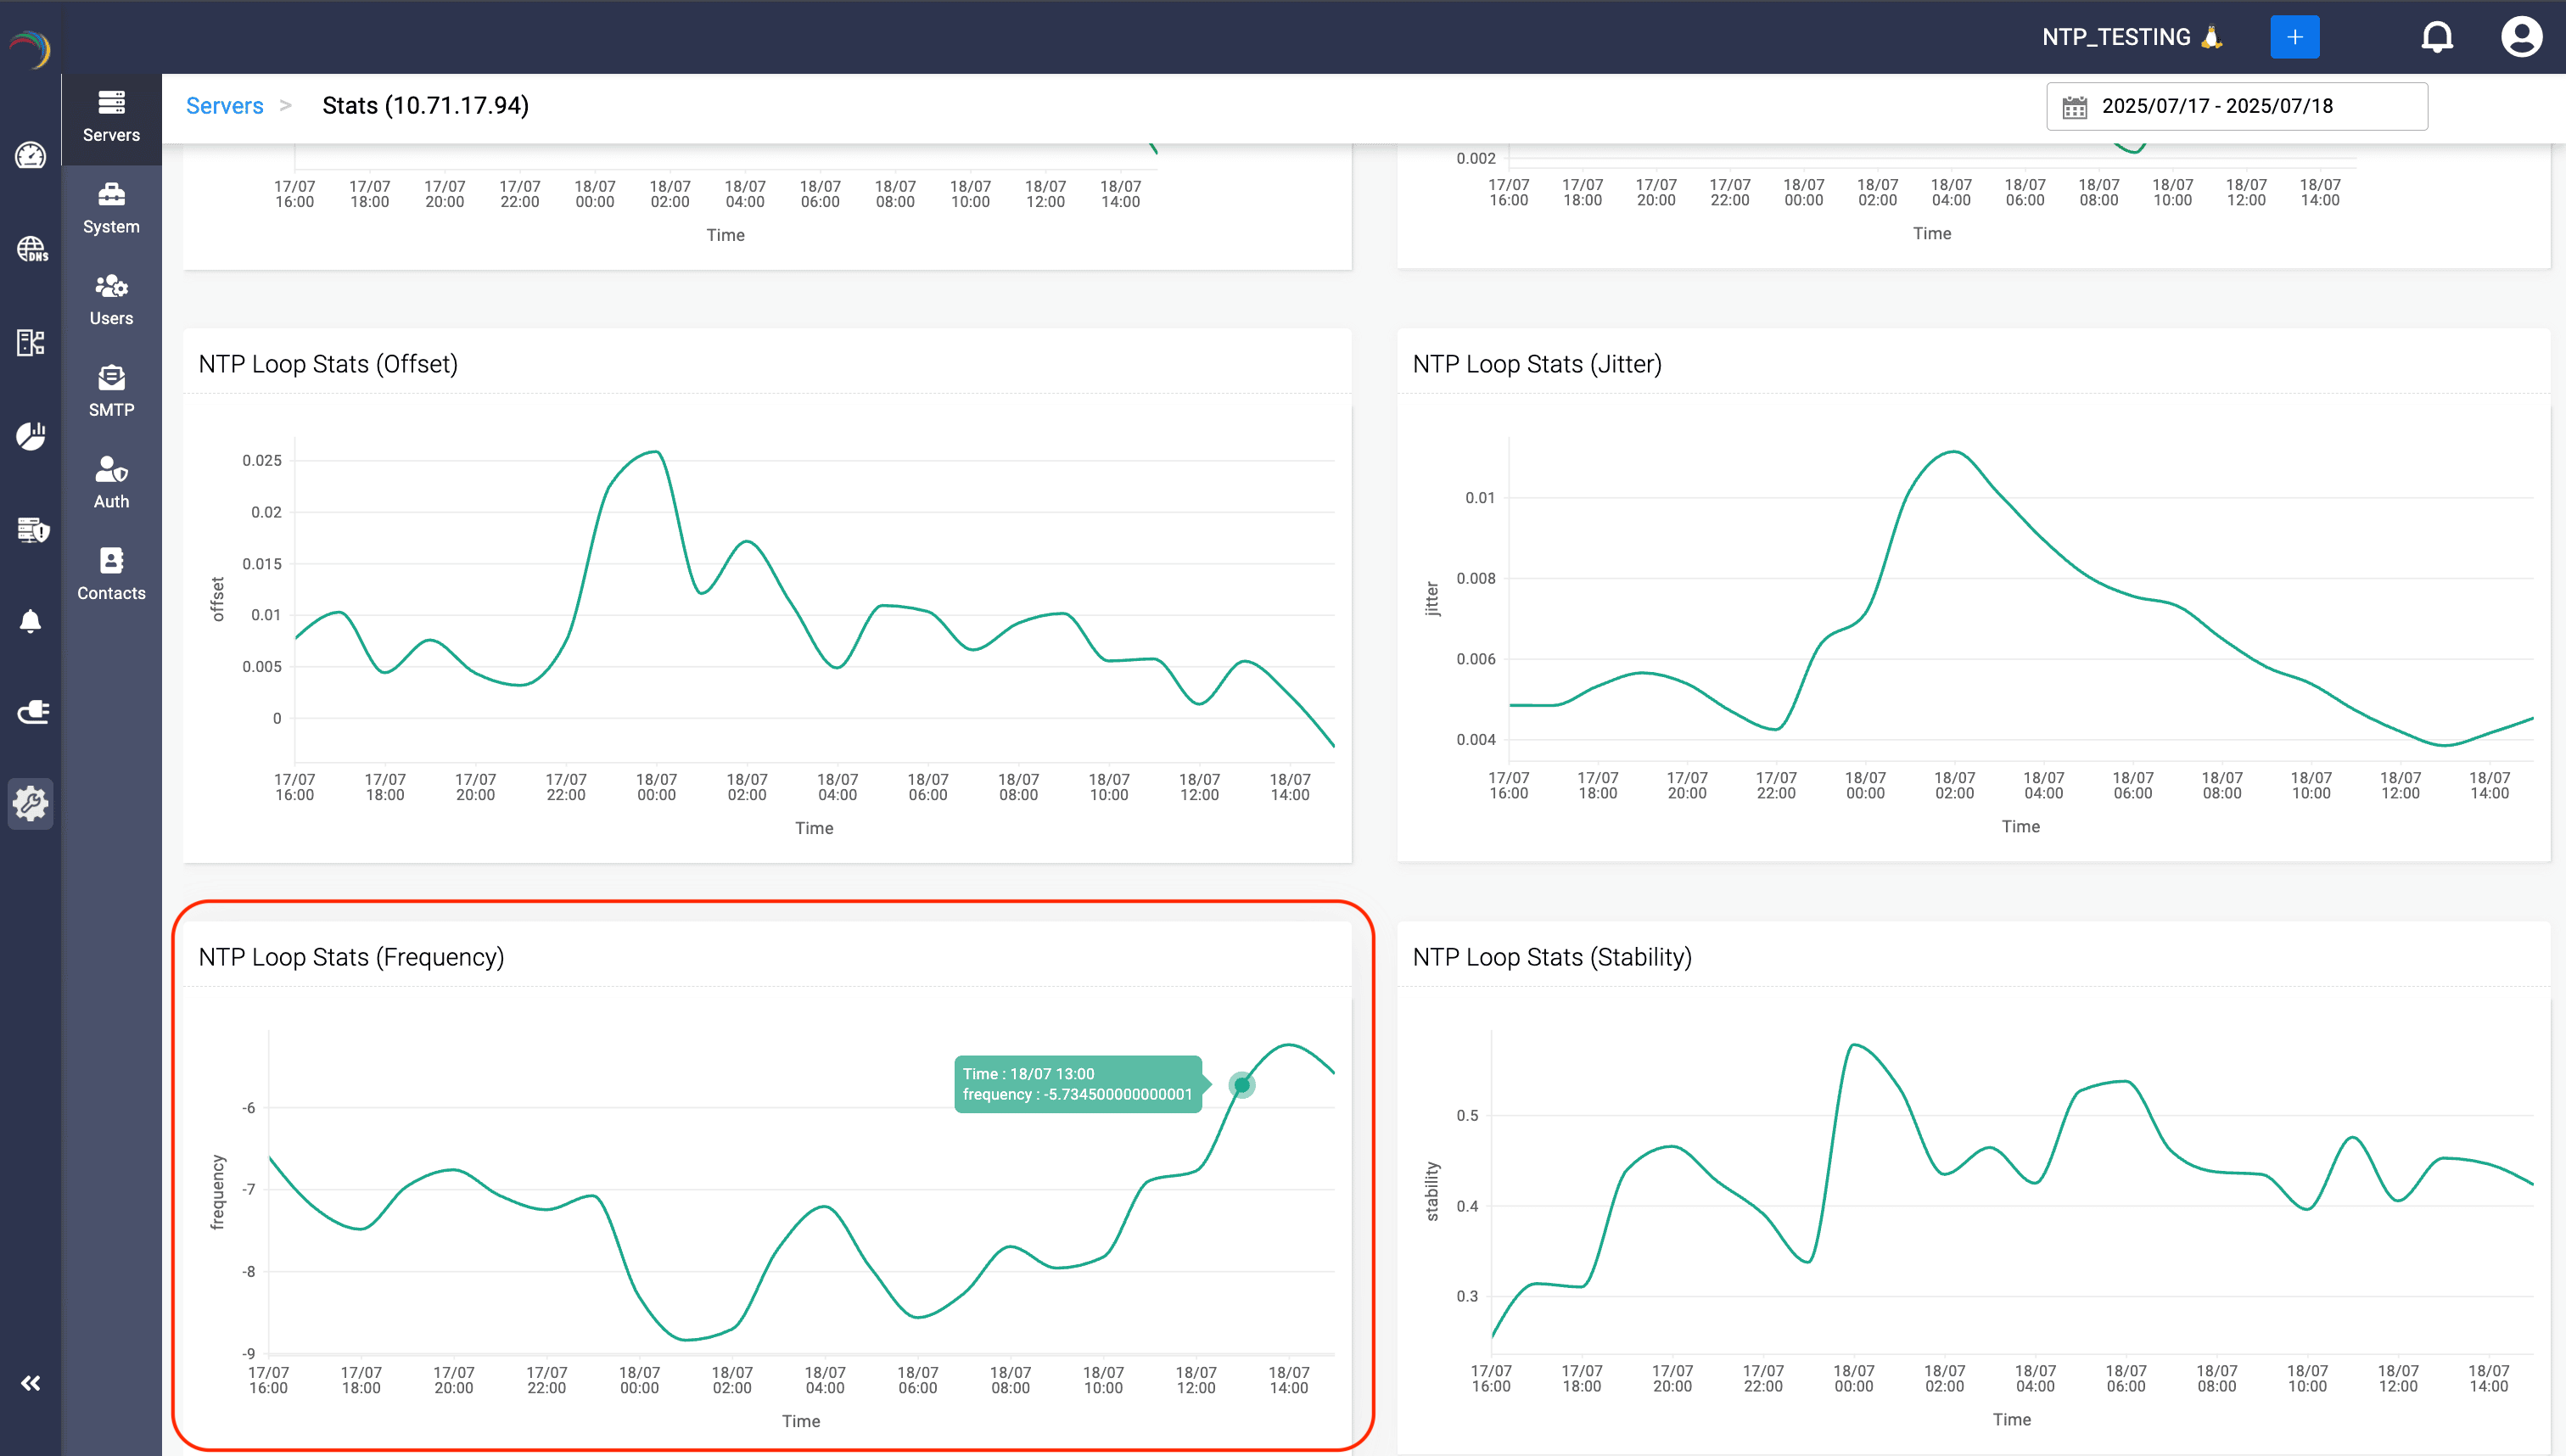Open the DNS globe icon
The image size is (2566, 1456).
coord(31,248)
